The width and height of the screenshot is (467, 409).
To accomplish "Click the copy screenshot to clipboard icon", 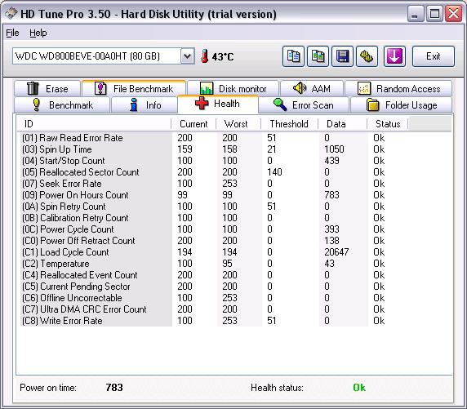I will 318,56.
